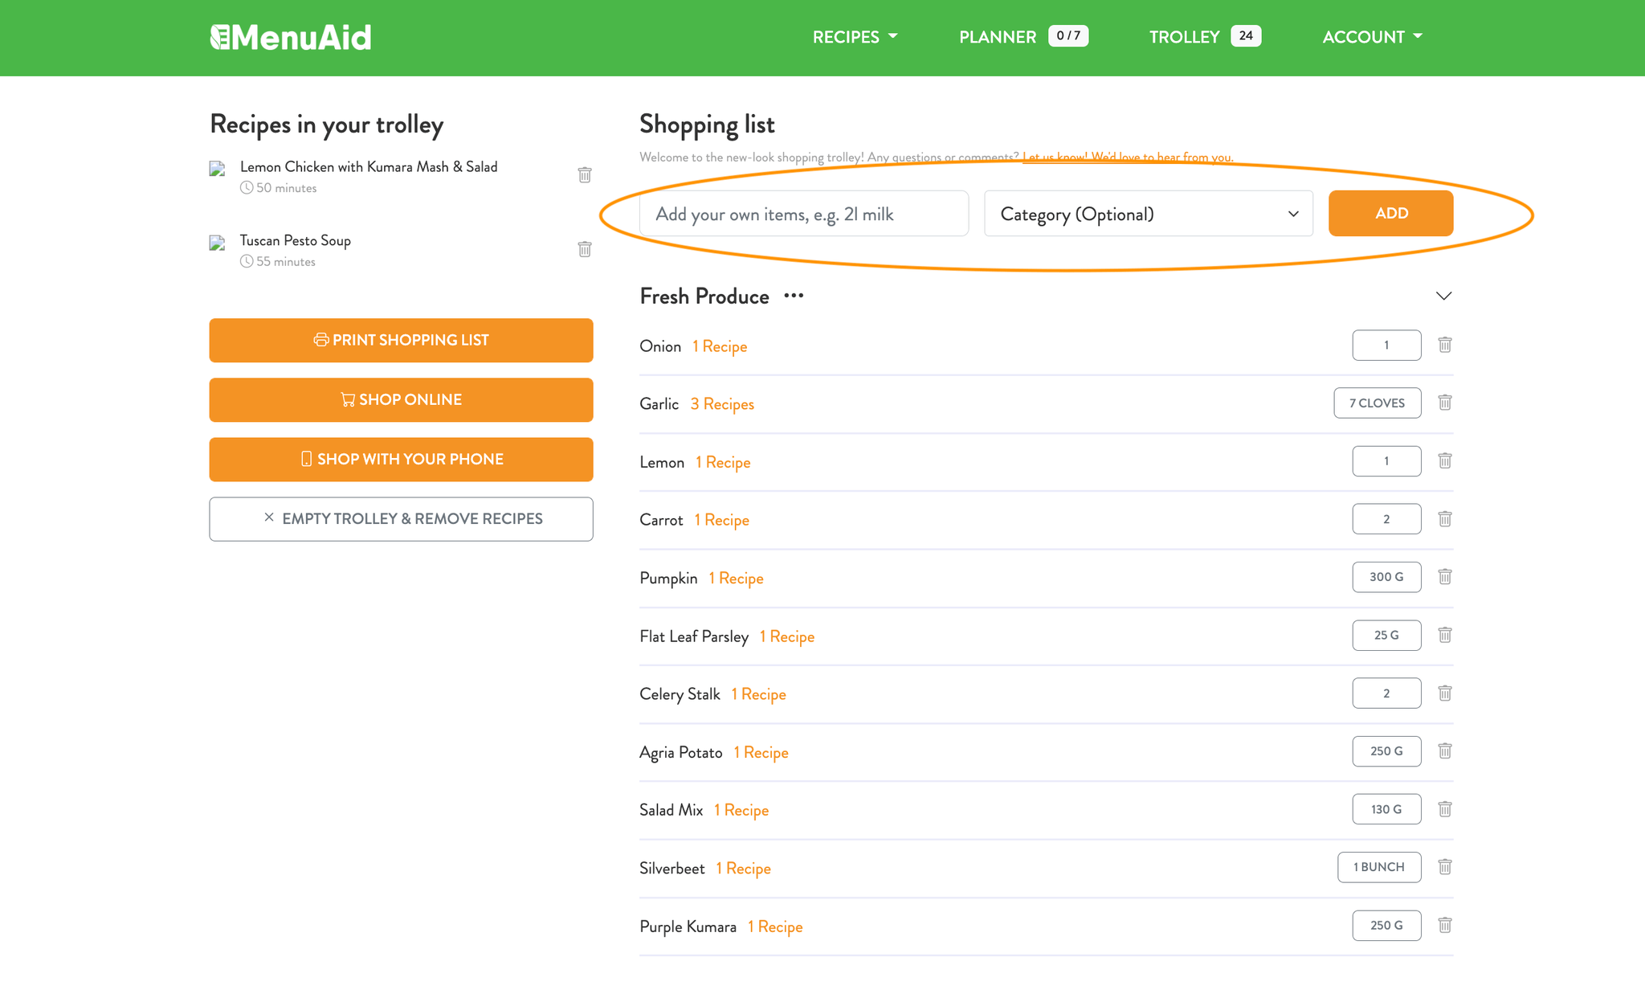Open Fresh Produce three-dot options

pyautogui.click(x=794, y=296)
